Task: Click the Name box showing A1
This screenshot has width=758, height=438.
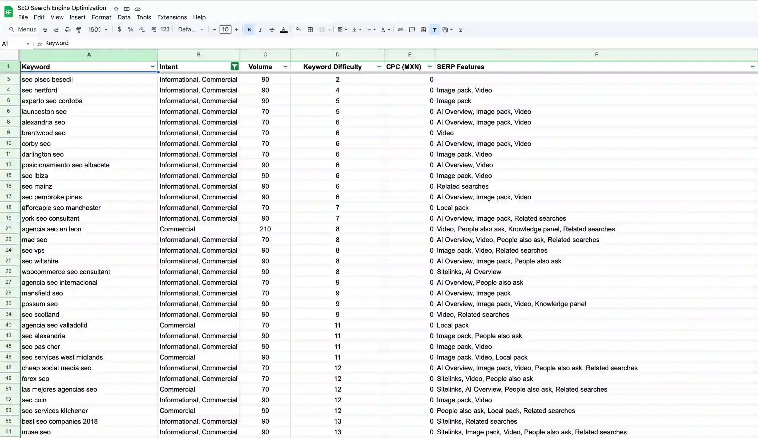Action: pos(13,44)
